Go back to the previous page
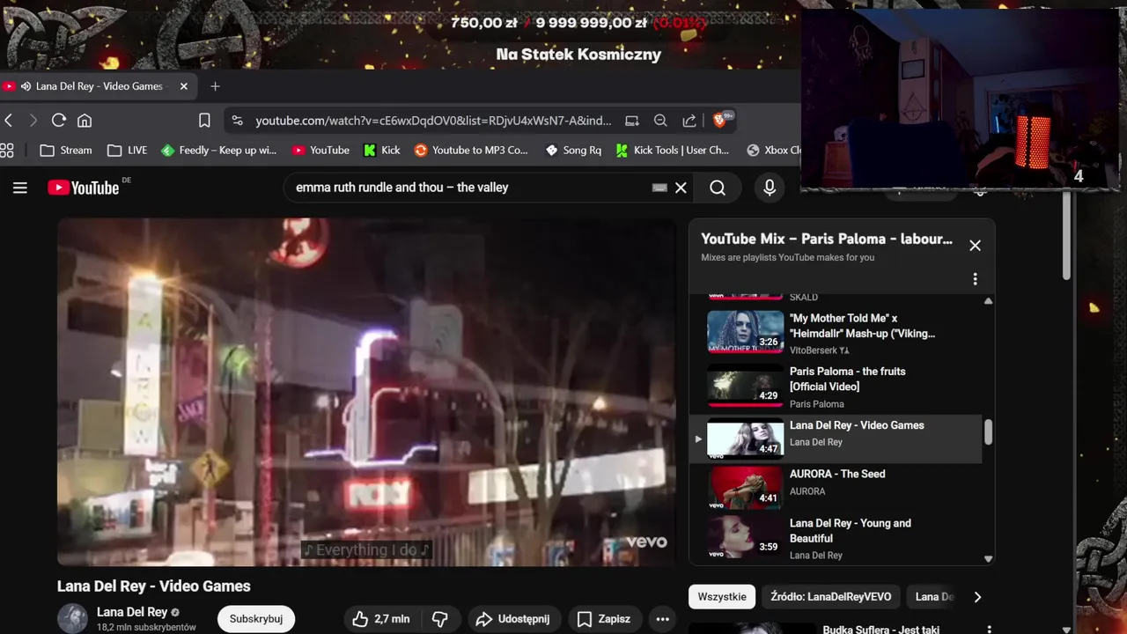This screenshot has width=1127, height=634. [x=9, y=121]
